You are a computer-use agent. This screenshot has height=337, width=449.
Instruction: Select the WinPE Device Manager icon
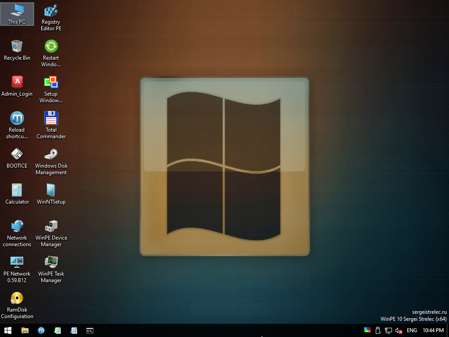(x=51, y=226)
